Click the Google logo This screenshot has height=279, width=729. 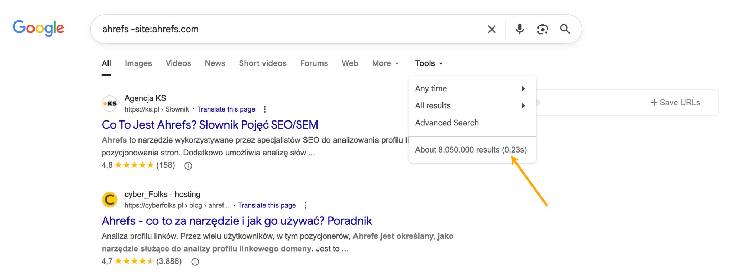tap(38, 28)
